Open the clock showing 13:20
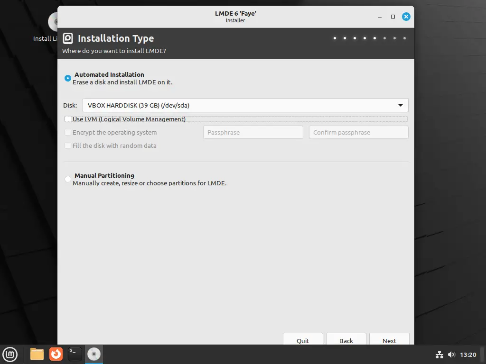This screenshot has height=364, width=486. [468, 355]
